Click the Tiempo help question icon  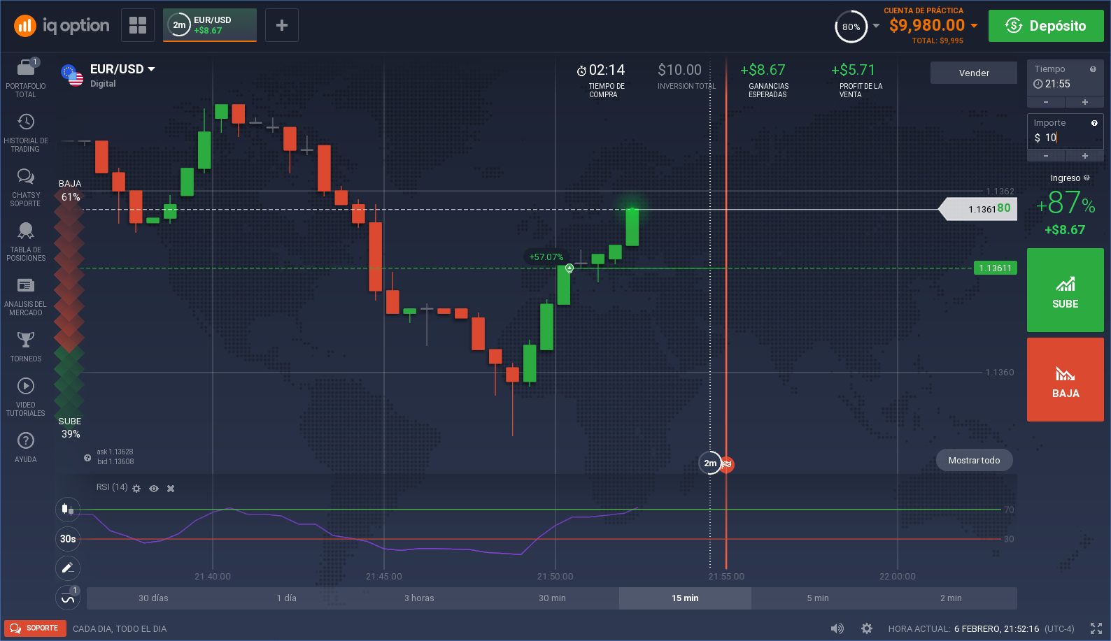click(x=1093, y=69)
